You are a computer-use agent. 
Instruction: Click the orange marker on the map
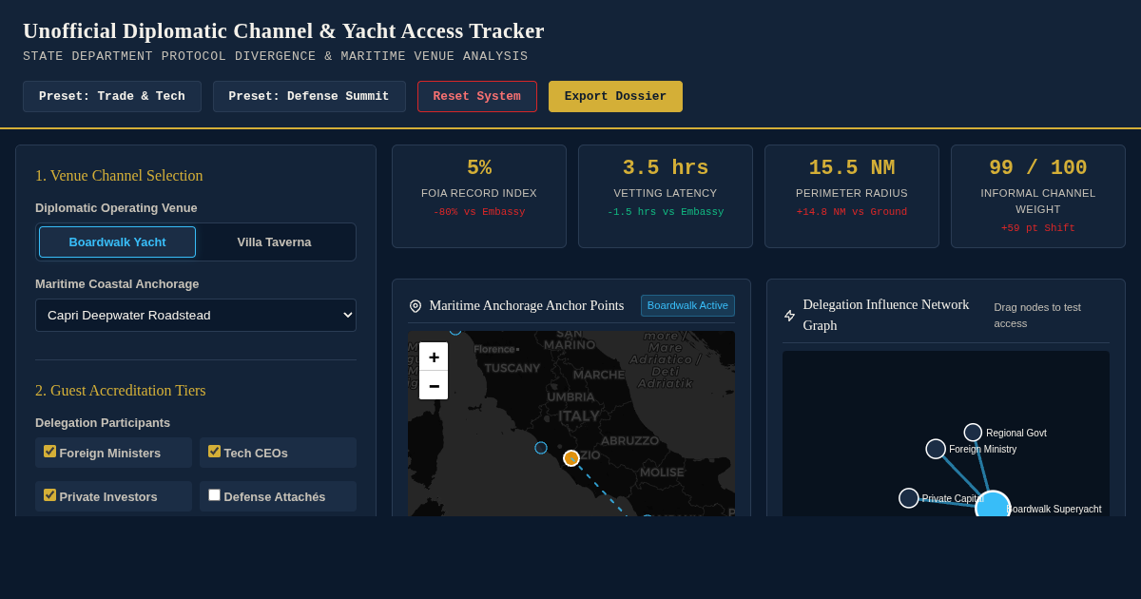tap(571, 458)
